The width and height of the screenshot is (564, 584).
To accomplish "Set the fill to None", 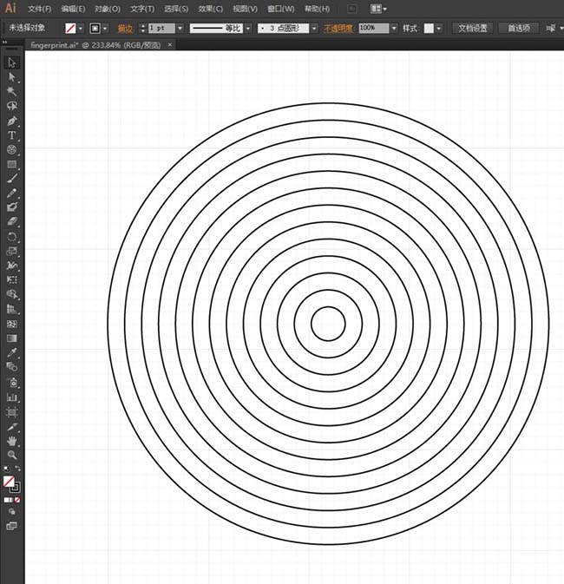I will click(18, 500).
